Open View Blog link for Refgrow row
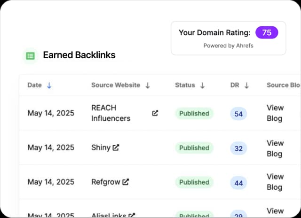301x218 pixels. (x=275, y=182)
